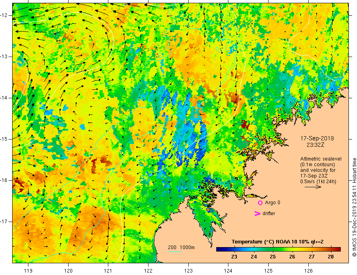
Task: Click the 'Argo 0' legend label
Action: coord(273,203)
